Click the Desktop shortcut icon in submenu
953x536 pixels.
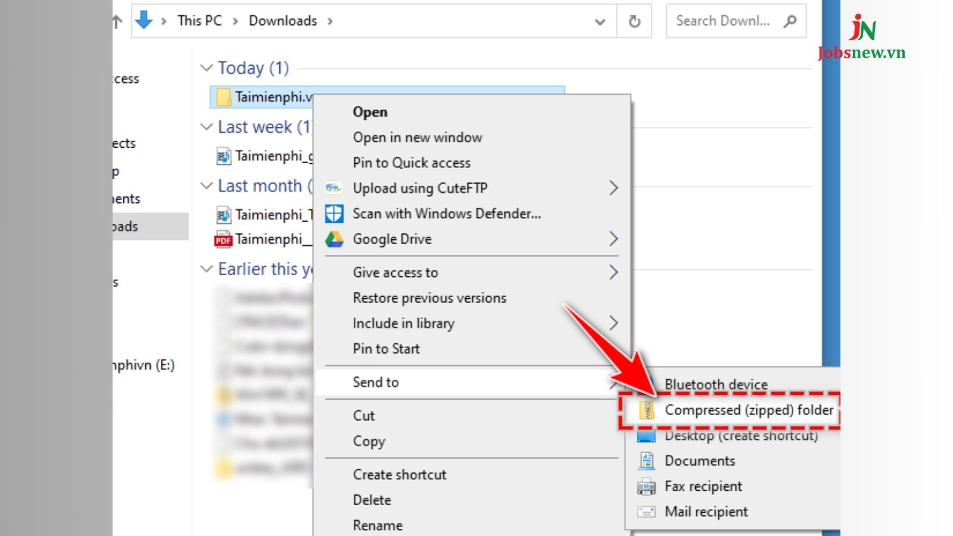(x=646, y=437)
